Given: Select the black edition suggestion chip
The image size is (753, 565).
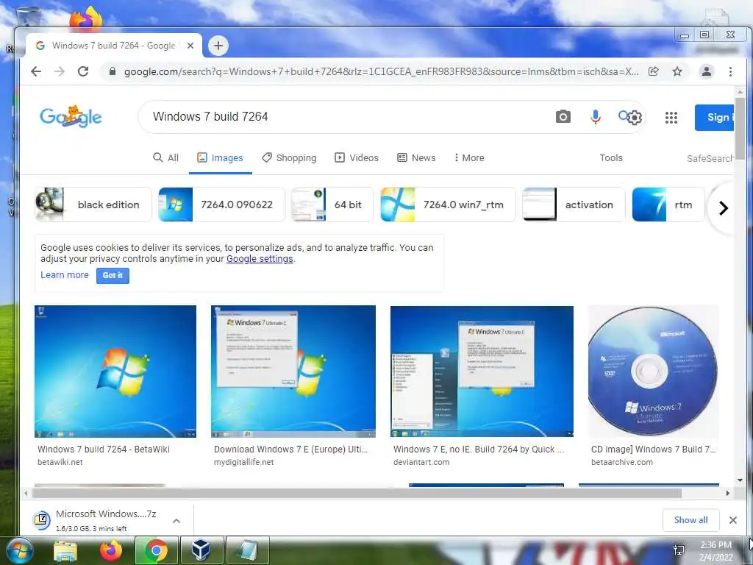Looking at the screenshot, I should click(x=93, y=205).
